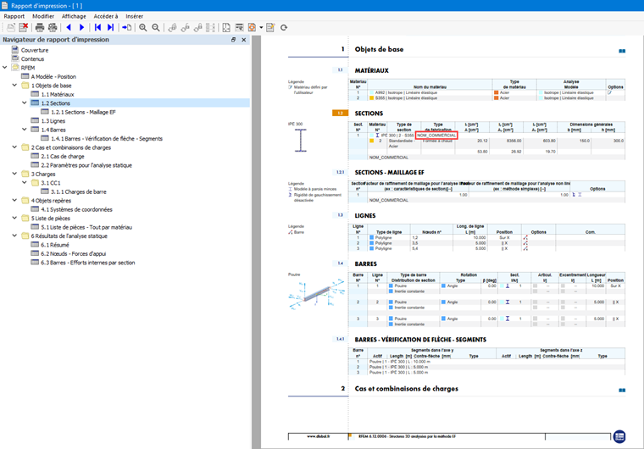Select Couverture in the navigator
This screenshot has width=644, height=449.
[x=35, y=50]
